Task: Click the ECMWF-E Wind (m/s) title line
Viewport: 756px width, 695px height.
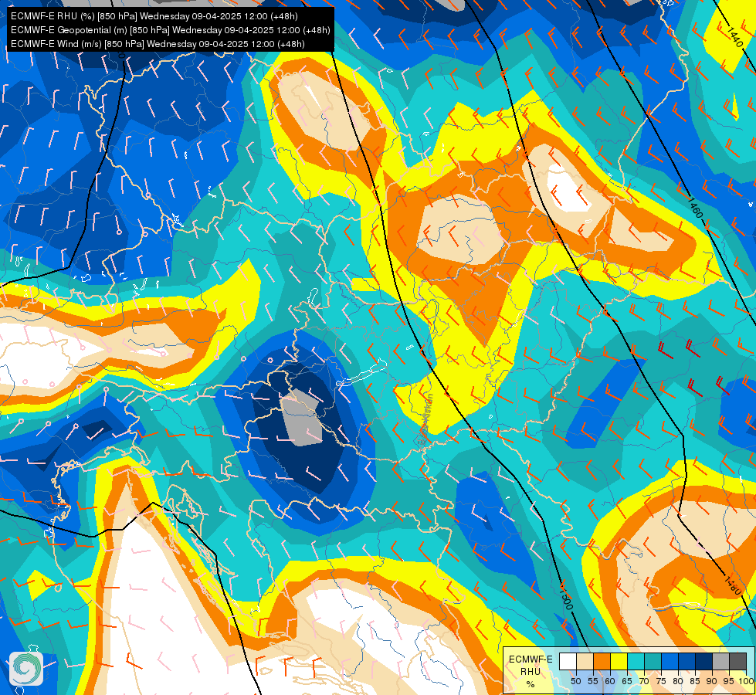Action: [x=158, y=44]
